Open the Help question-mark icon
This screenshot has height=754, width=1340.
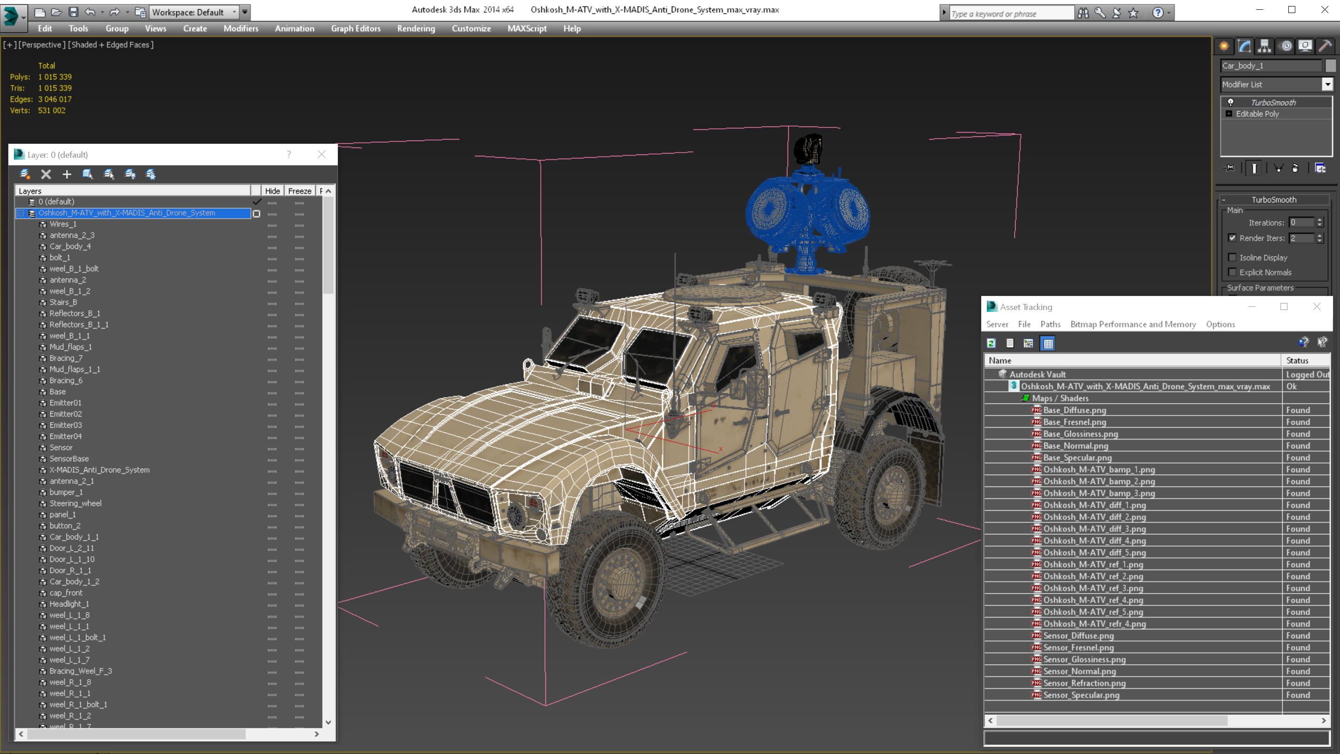click(1158, 13)
